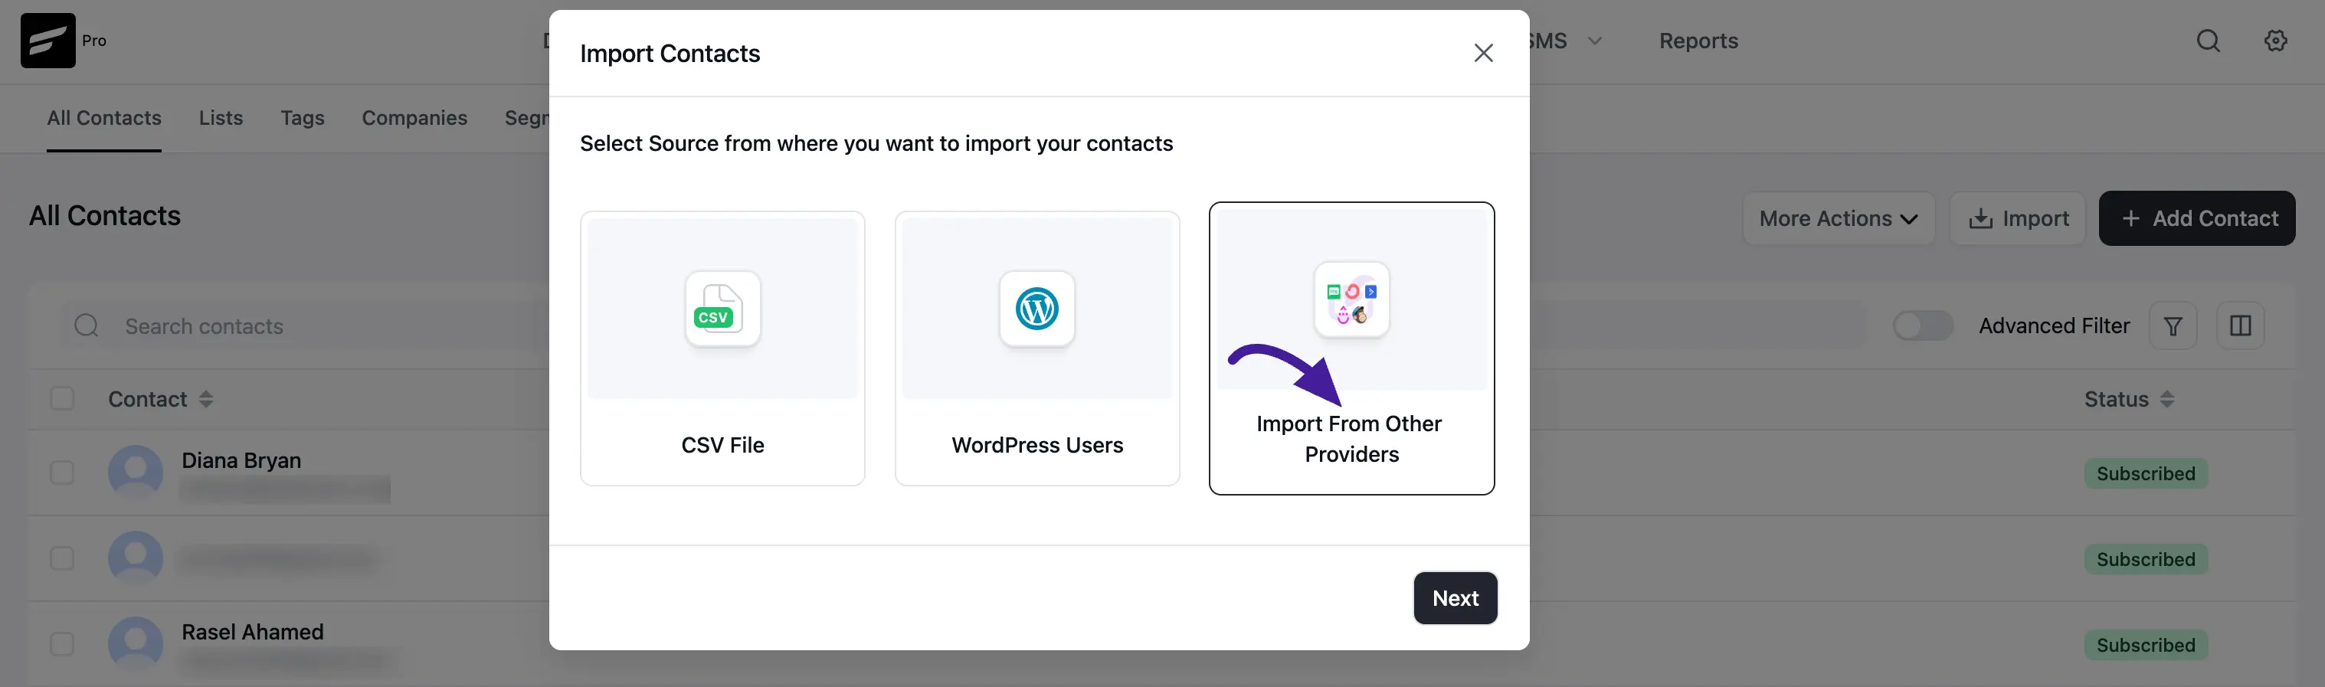The image size is (2325, 687).
Task: Click the other providers icon cluster
Action: (1351, 301)
